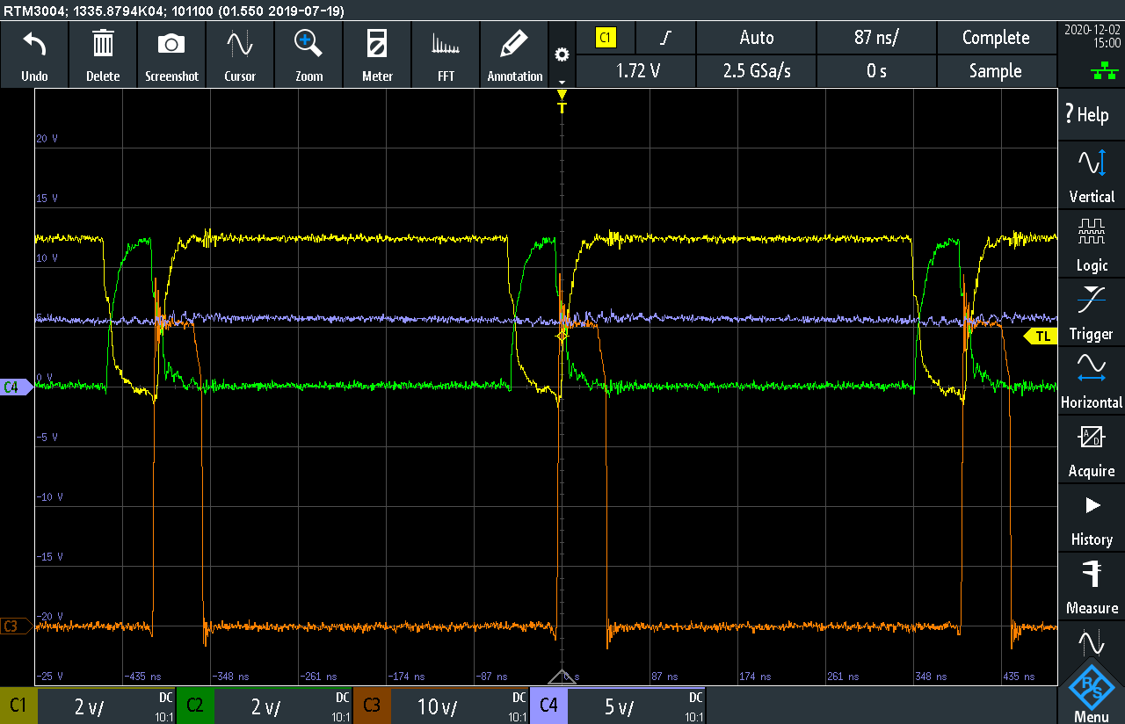Image resolution: width=1125 pixels, height=724 pixels.
Task: Open C2 2 V/ scale settings
Action: [x=284, y=706]
